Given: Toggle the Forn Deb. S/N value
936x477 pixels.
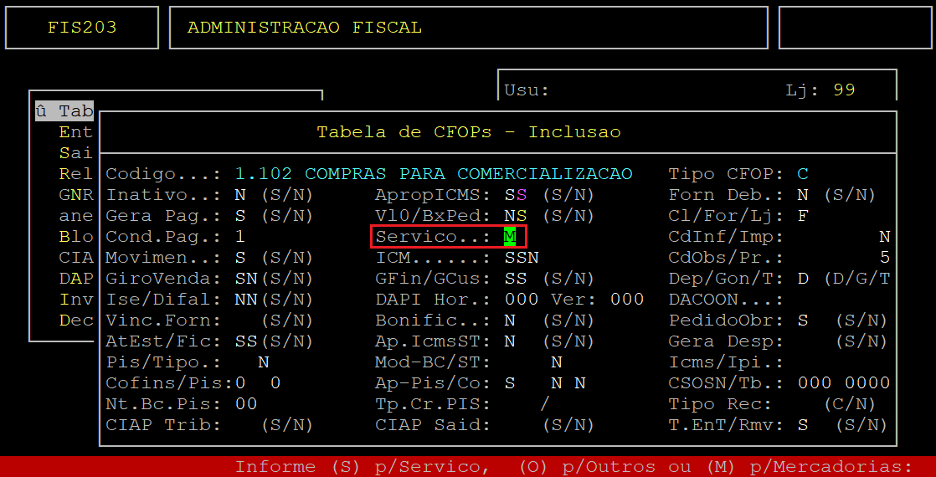Looking at the screenshot, I should click(x=802, y=195).
